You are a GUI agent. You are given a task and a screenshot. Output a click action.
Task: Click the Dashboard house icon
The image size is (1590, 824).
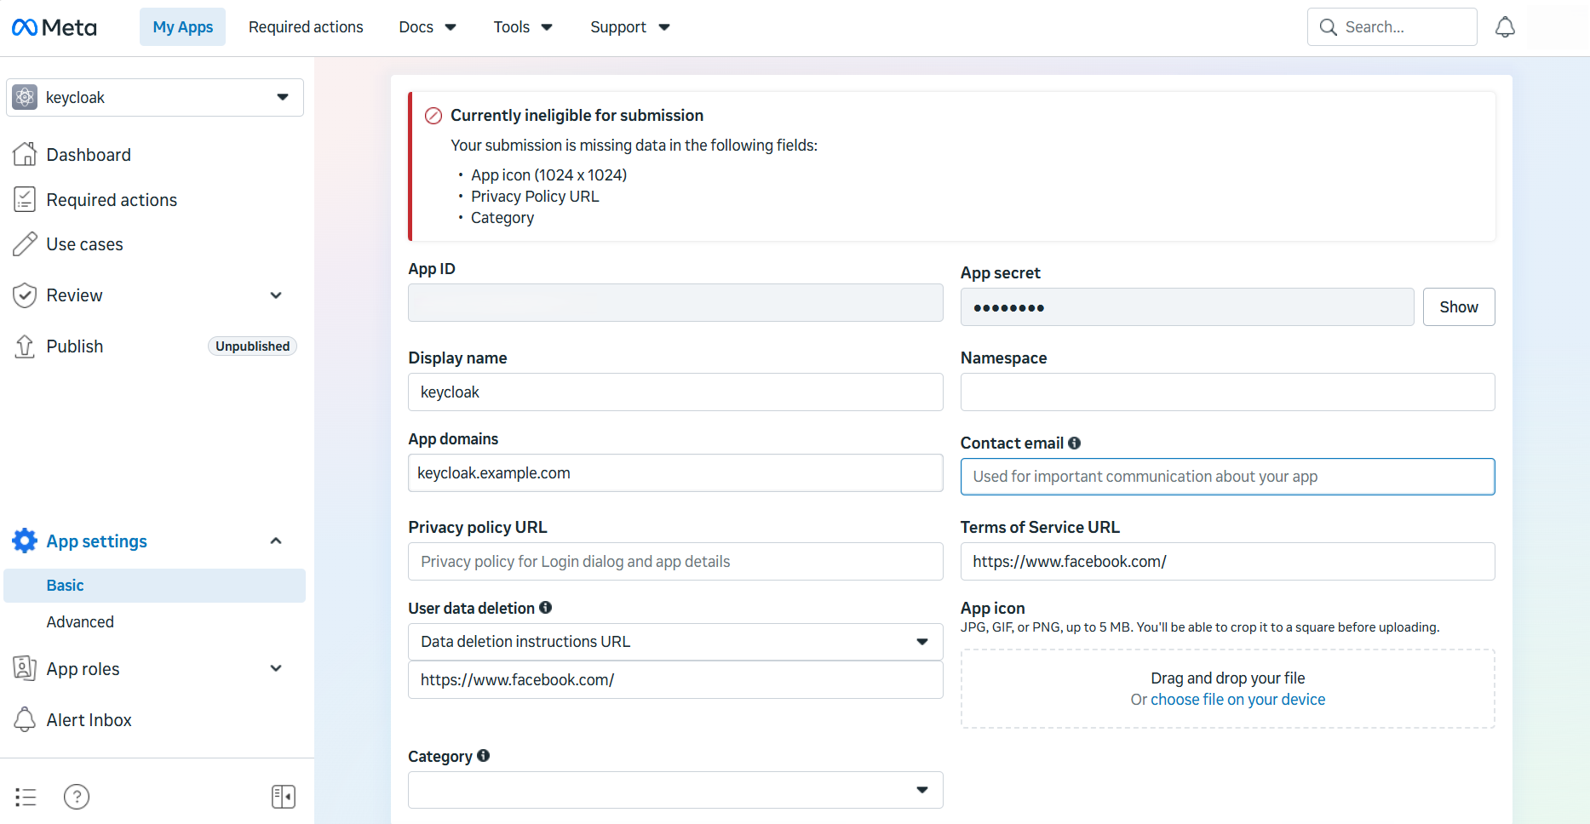pyautogui.click(x=25, y=154)
